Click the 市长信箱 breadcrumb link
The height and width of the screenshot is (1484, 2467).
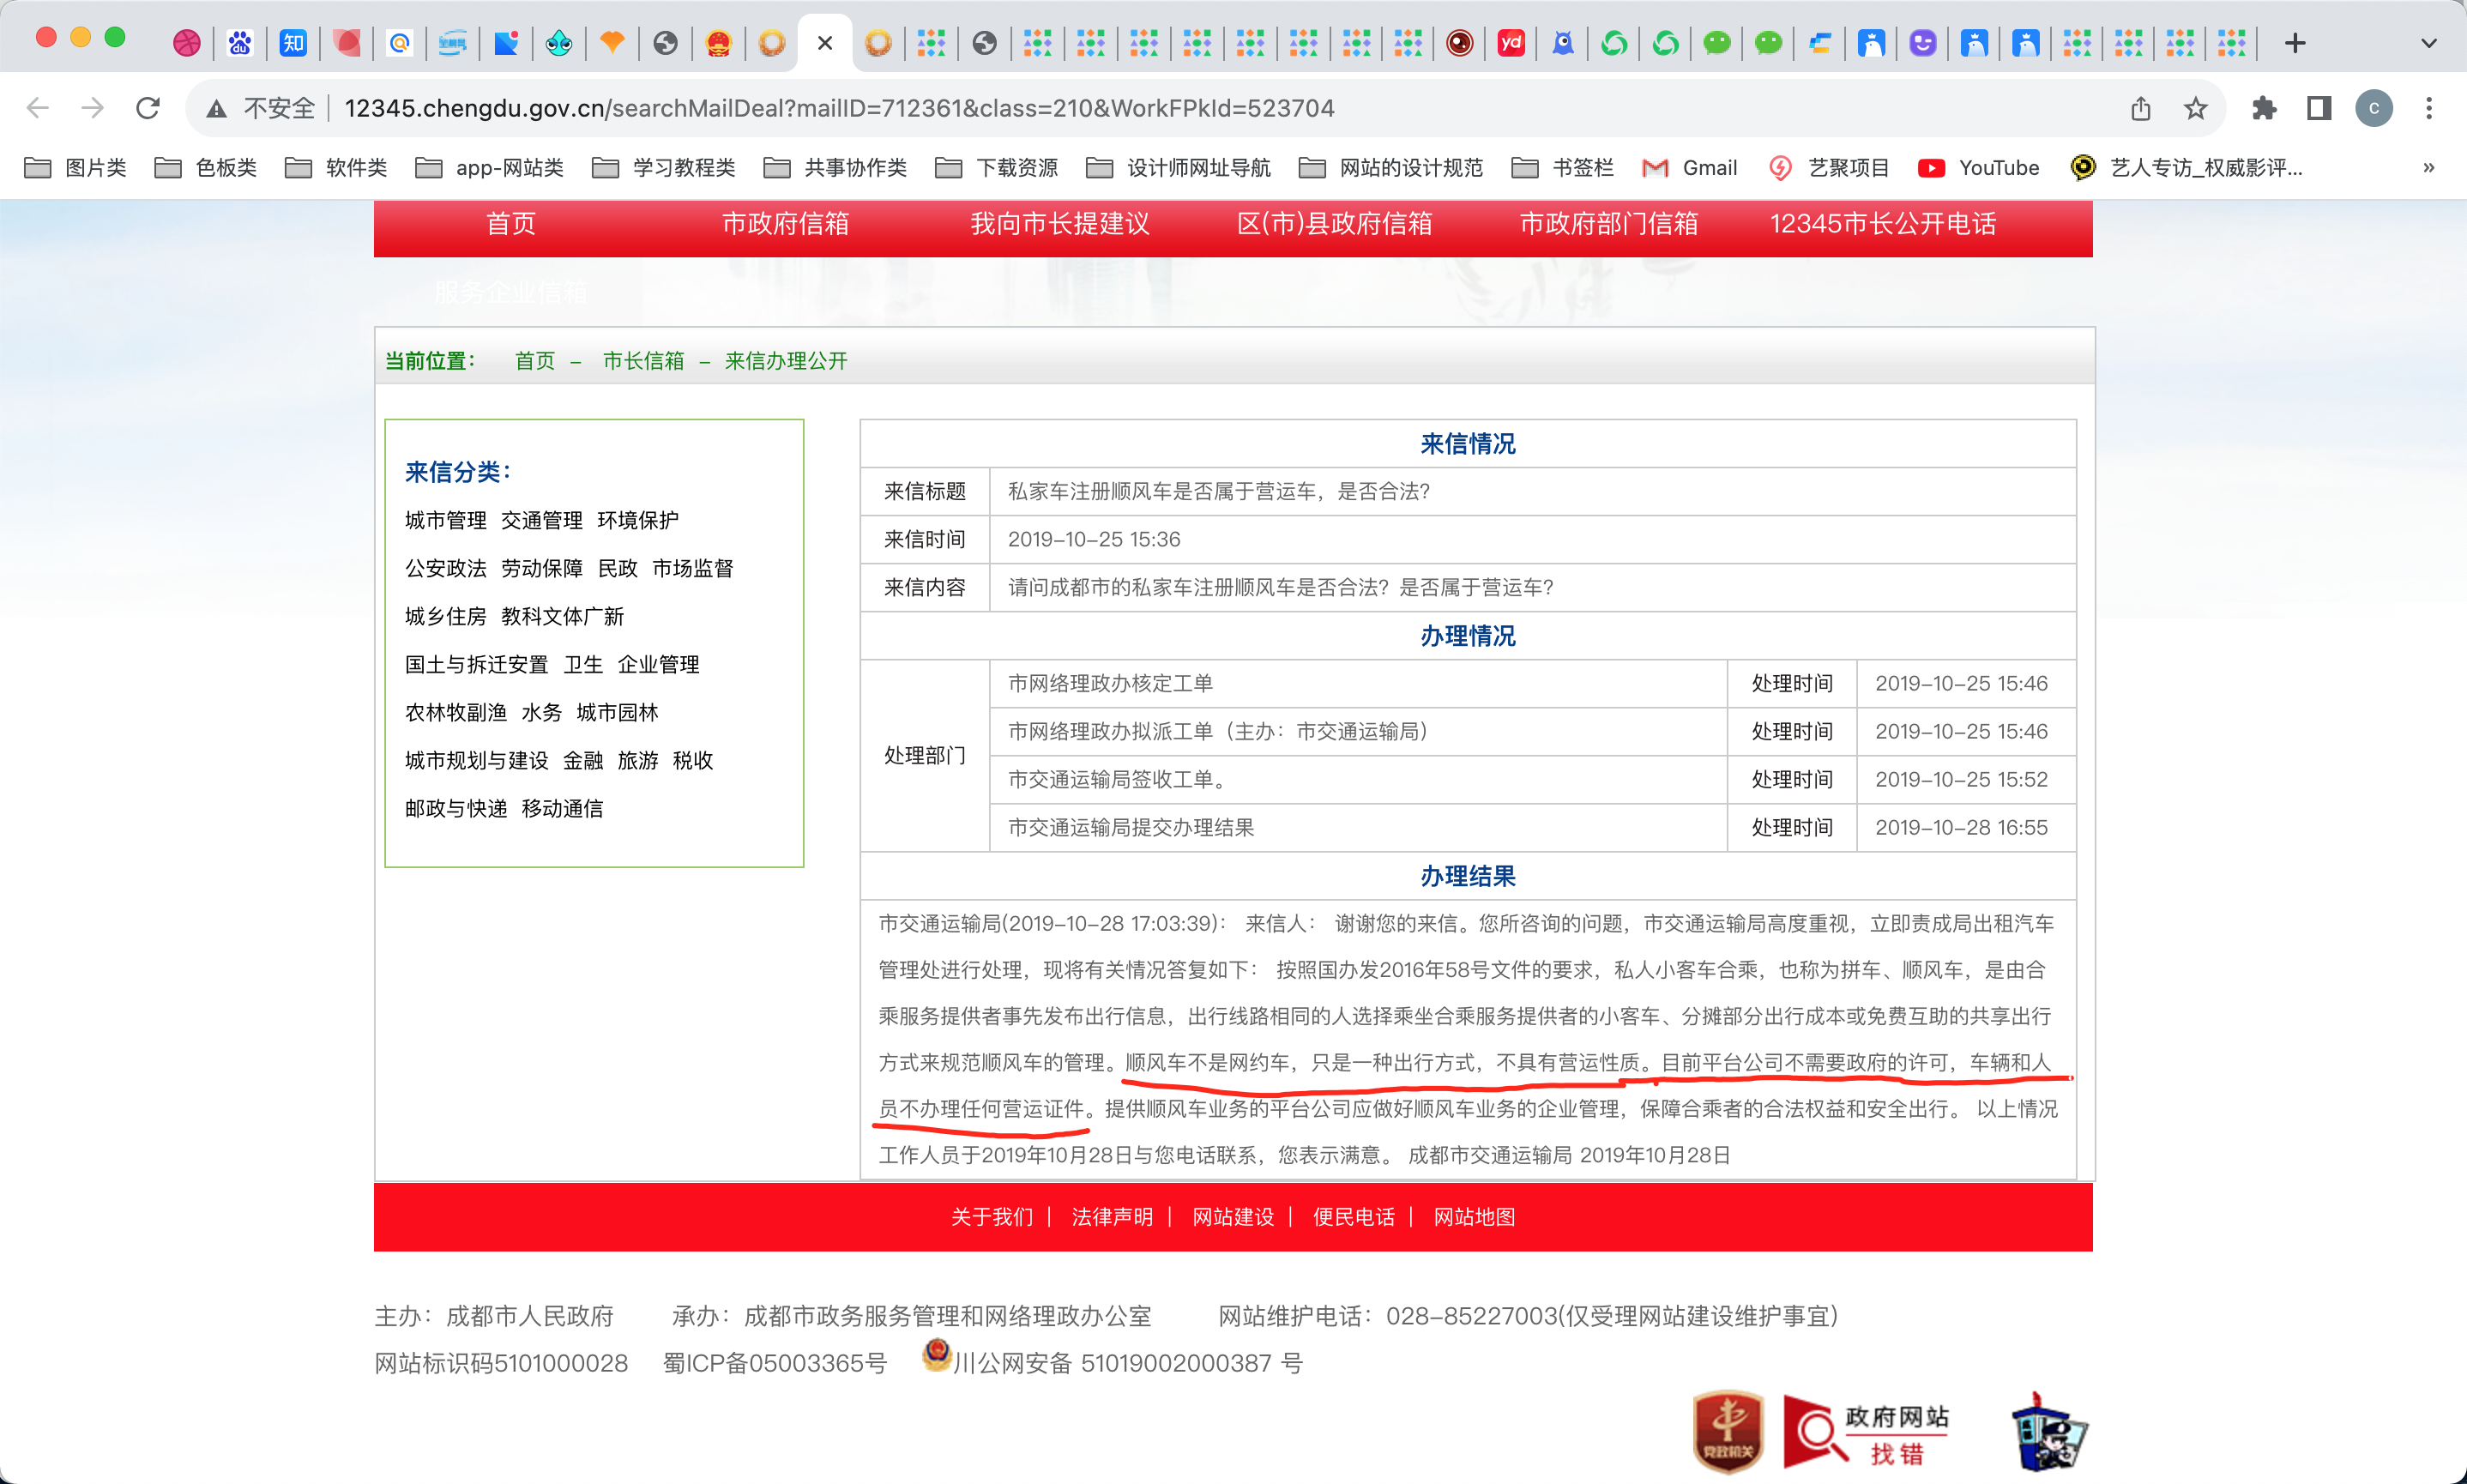pyautogui.click(x=643, y=361)
